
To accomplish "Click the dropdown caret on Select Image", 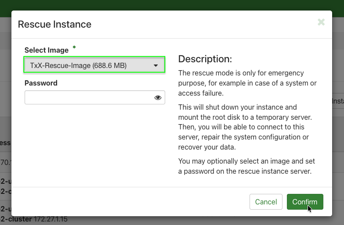I will 156,66.
